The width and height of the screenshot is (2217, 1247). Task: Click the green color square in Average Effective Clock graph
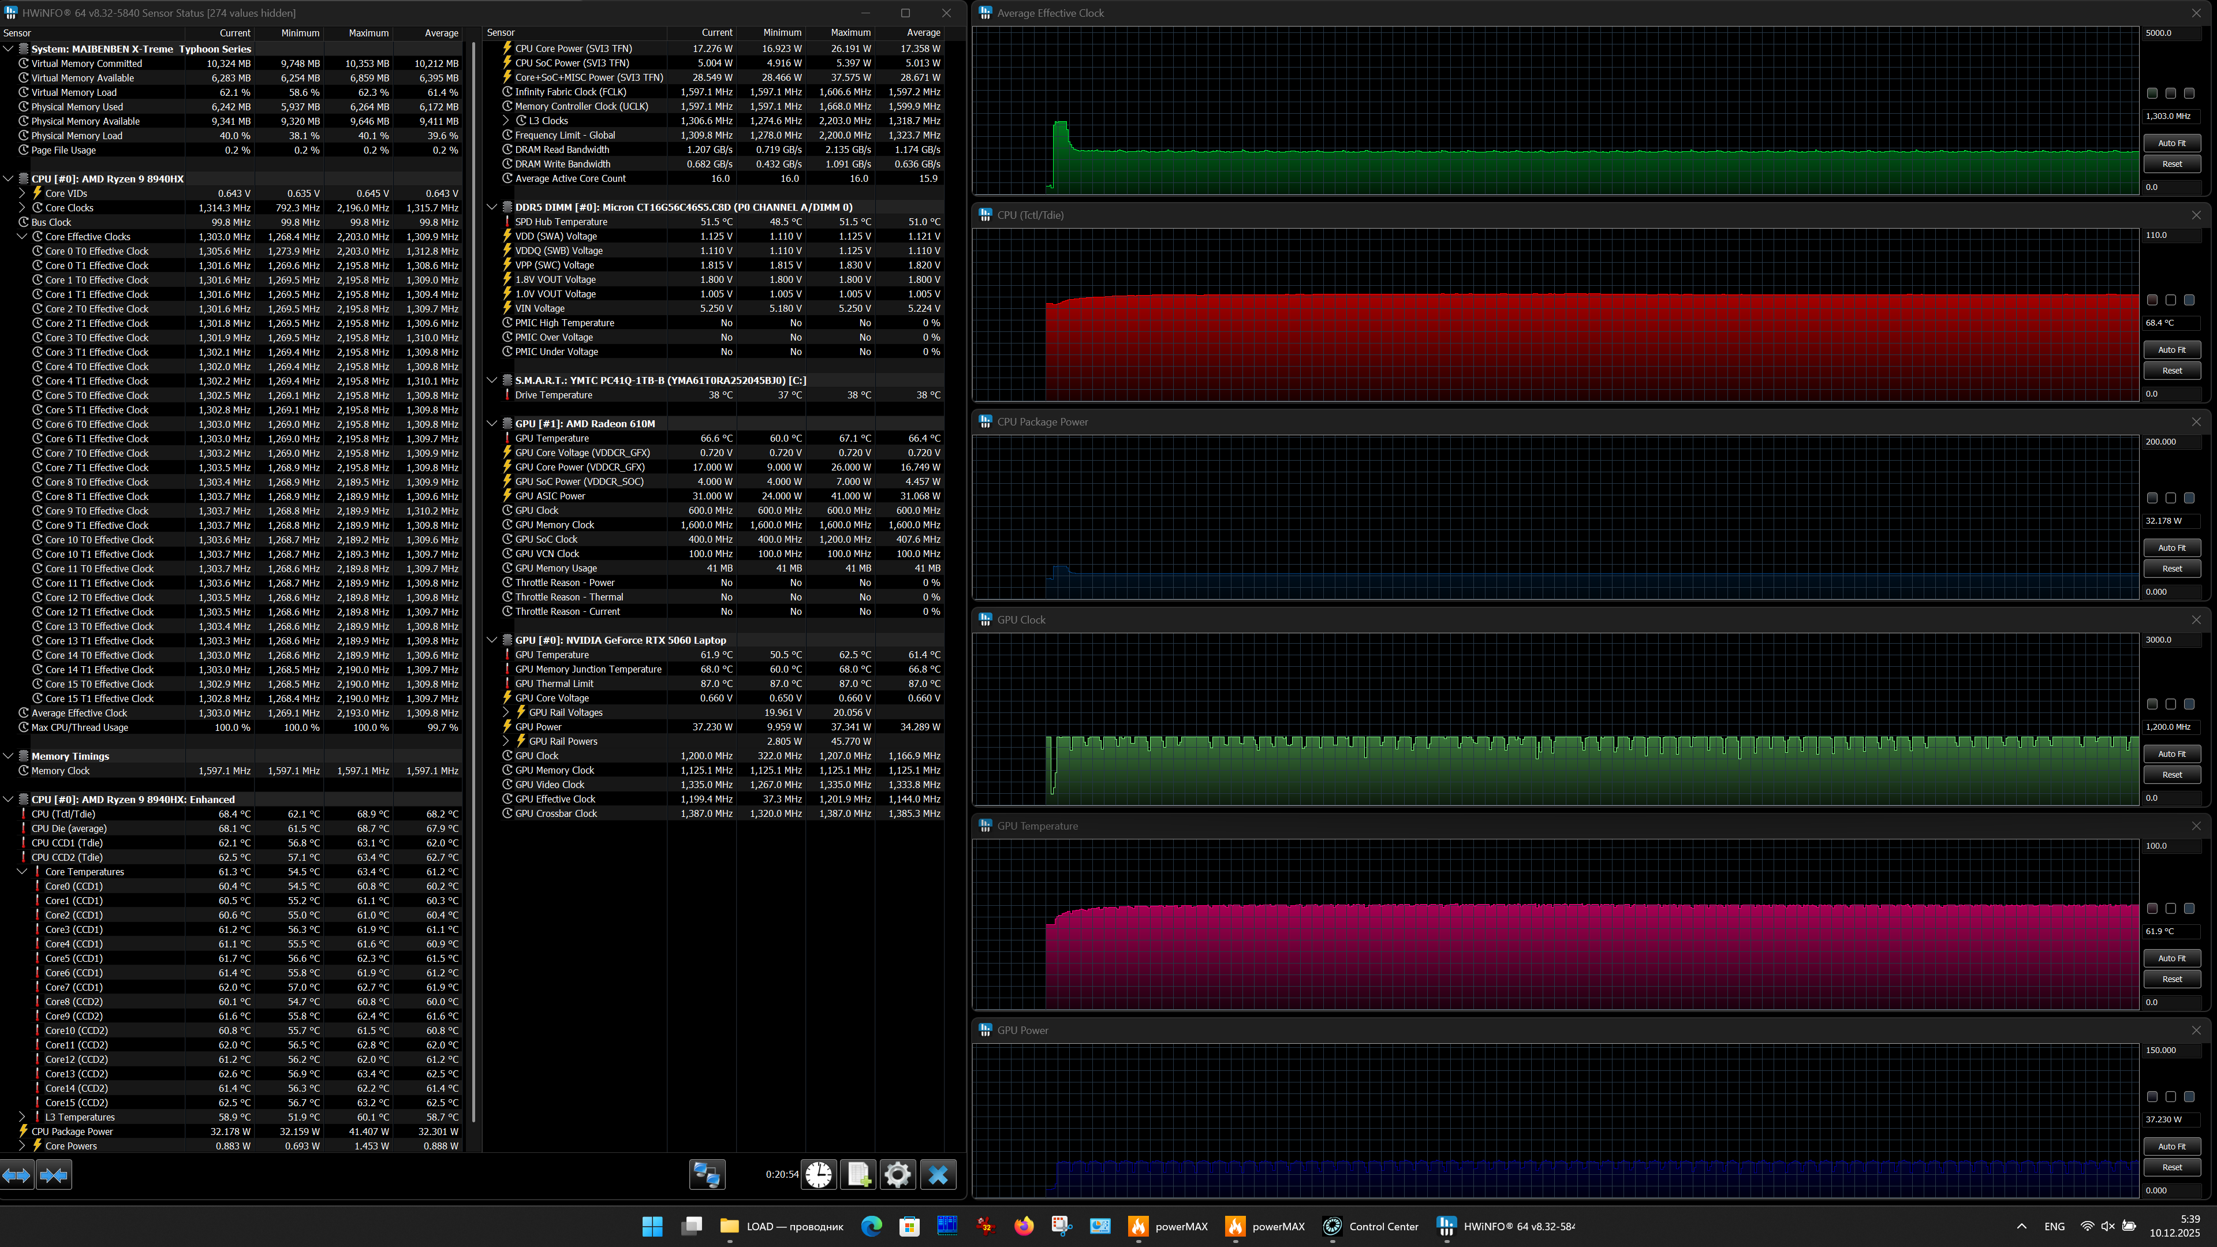[x=2152, y=93]
